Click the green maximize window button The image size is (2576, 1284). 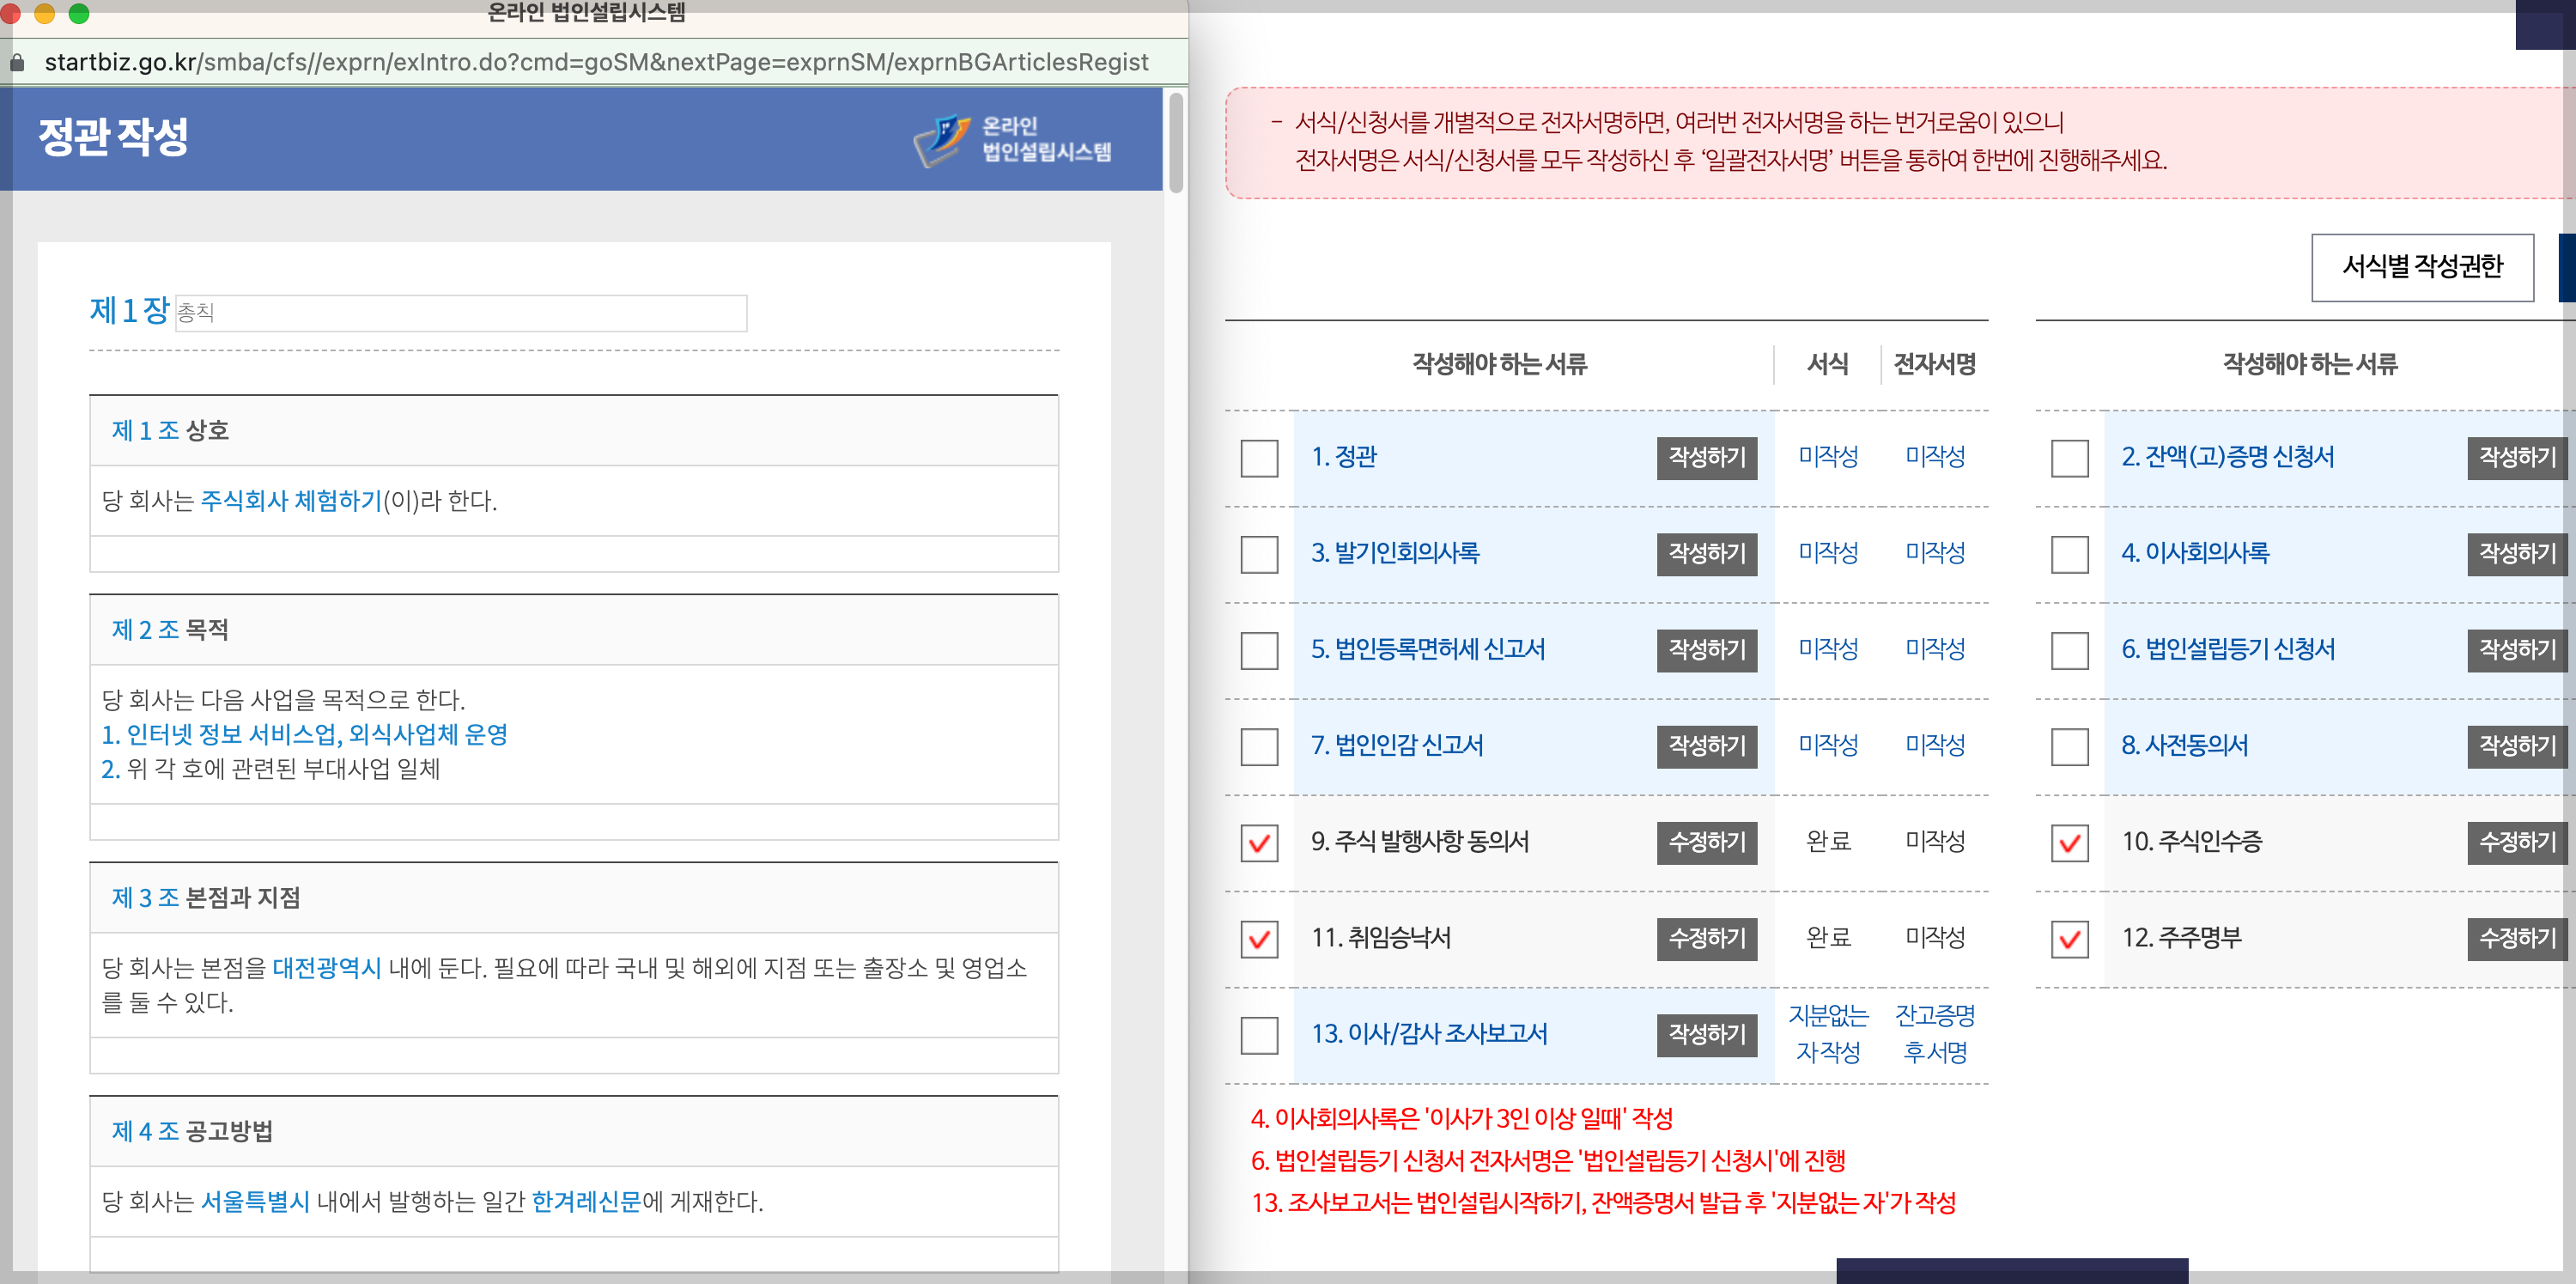pos(79,13)
